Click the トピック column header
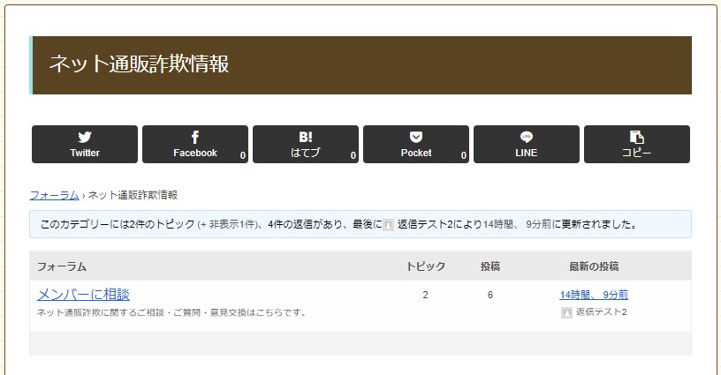 tap(425, 266)
